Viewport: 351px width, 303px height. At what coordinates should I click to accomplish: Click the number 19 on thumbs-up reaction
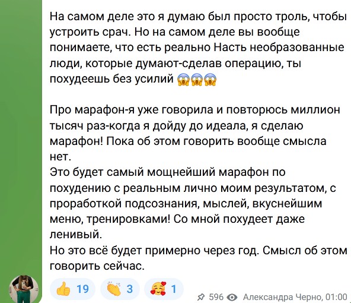(82, 289)
